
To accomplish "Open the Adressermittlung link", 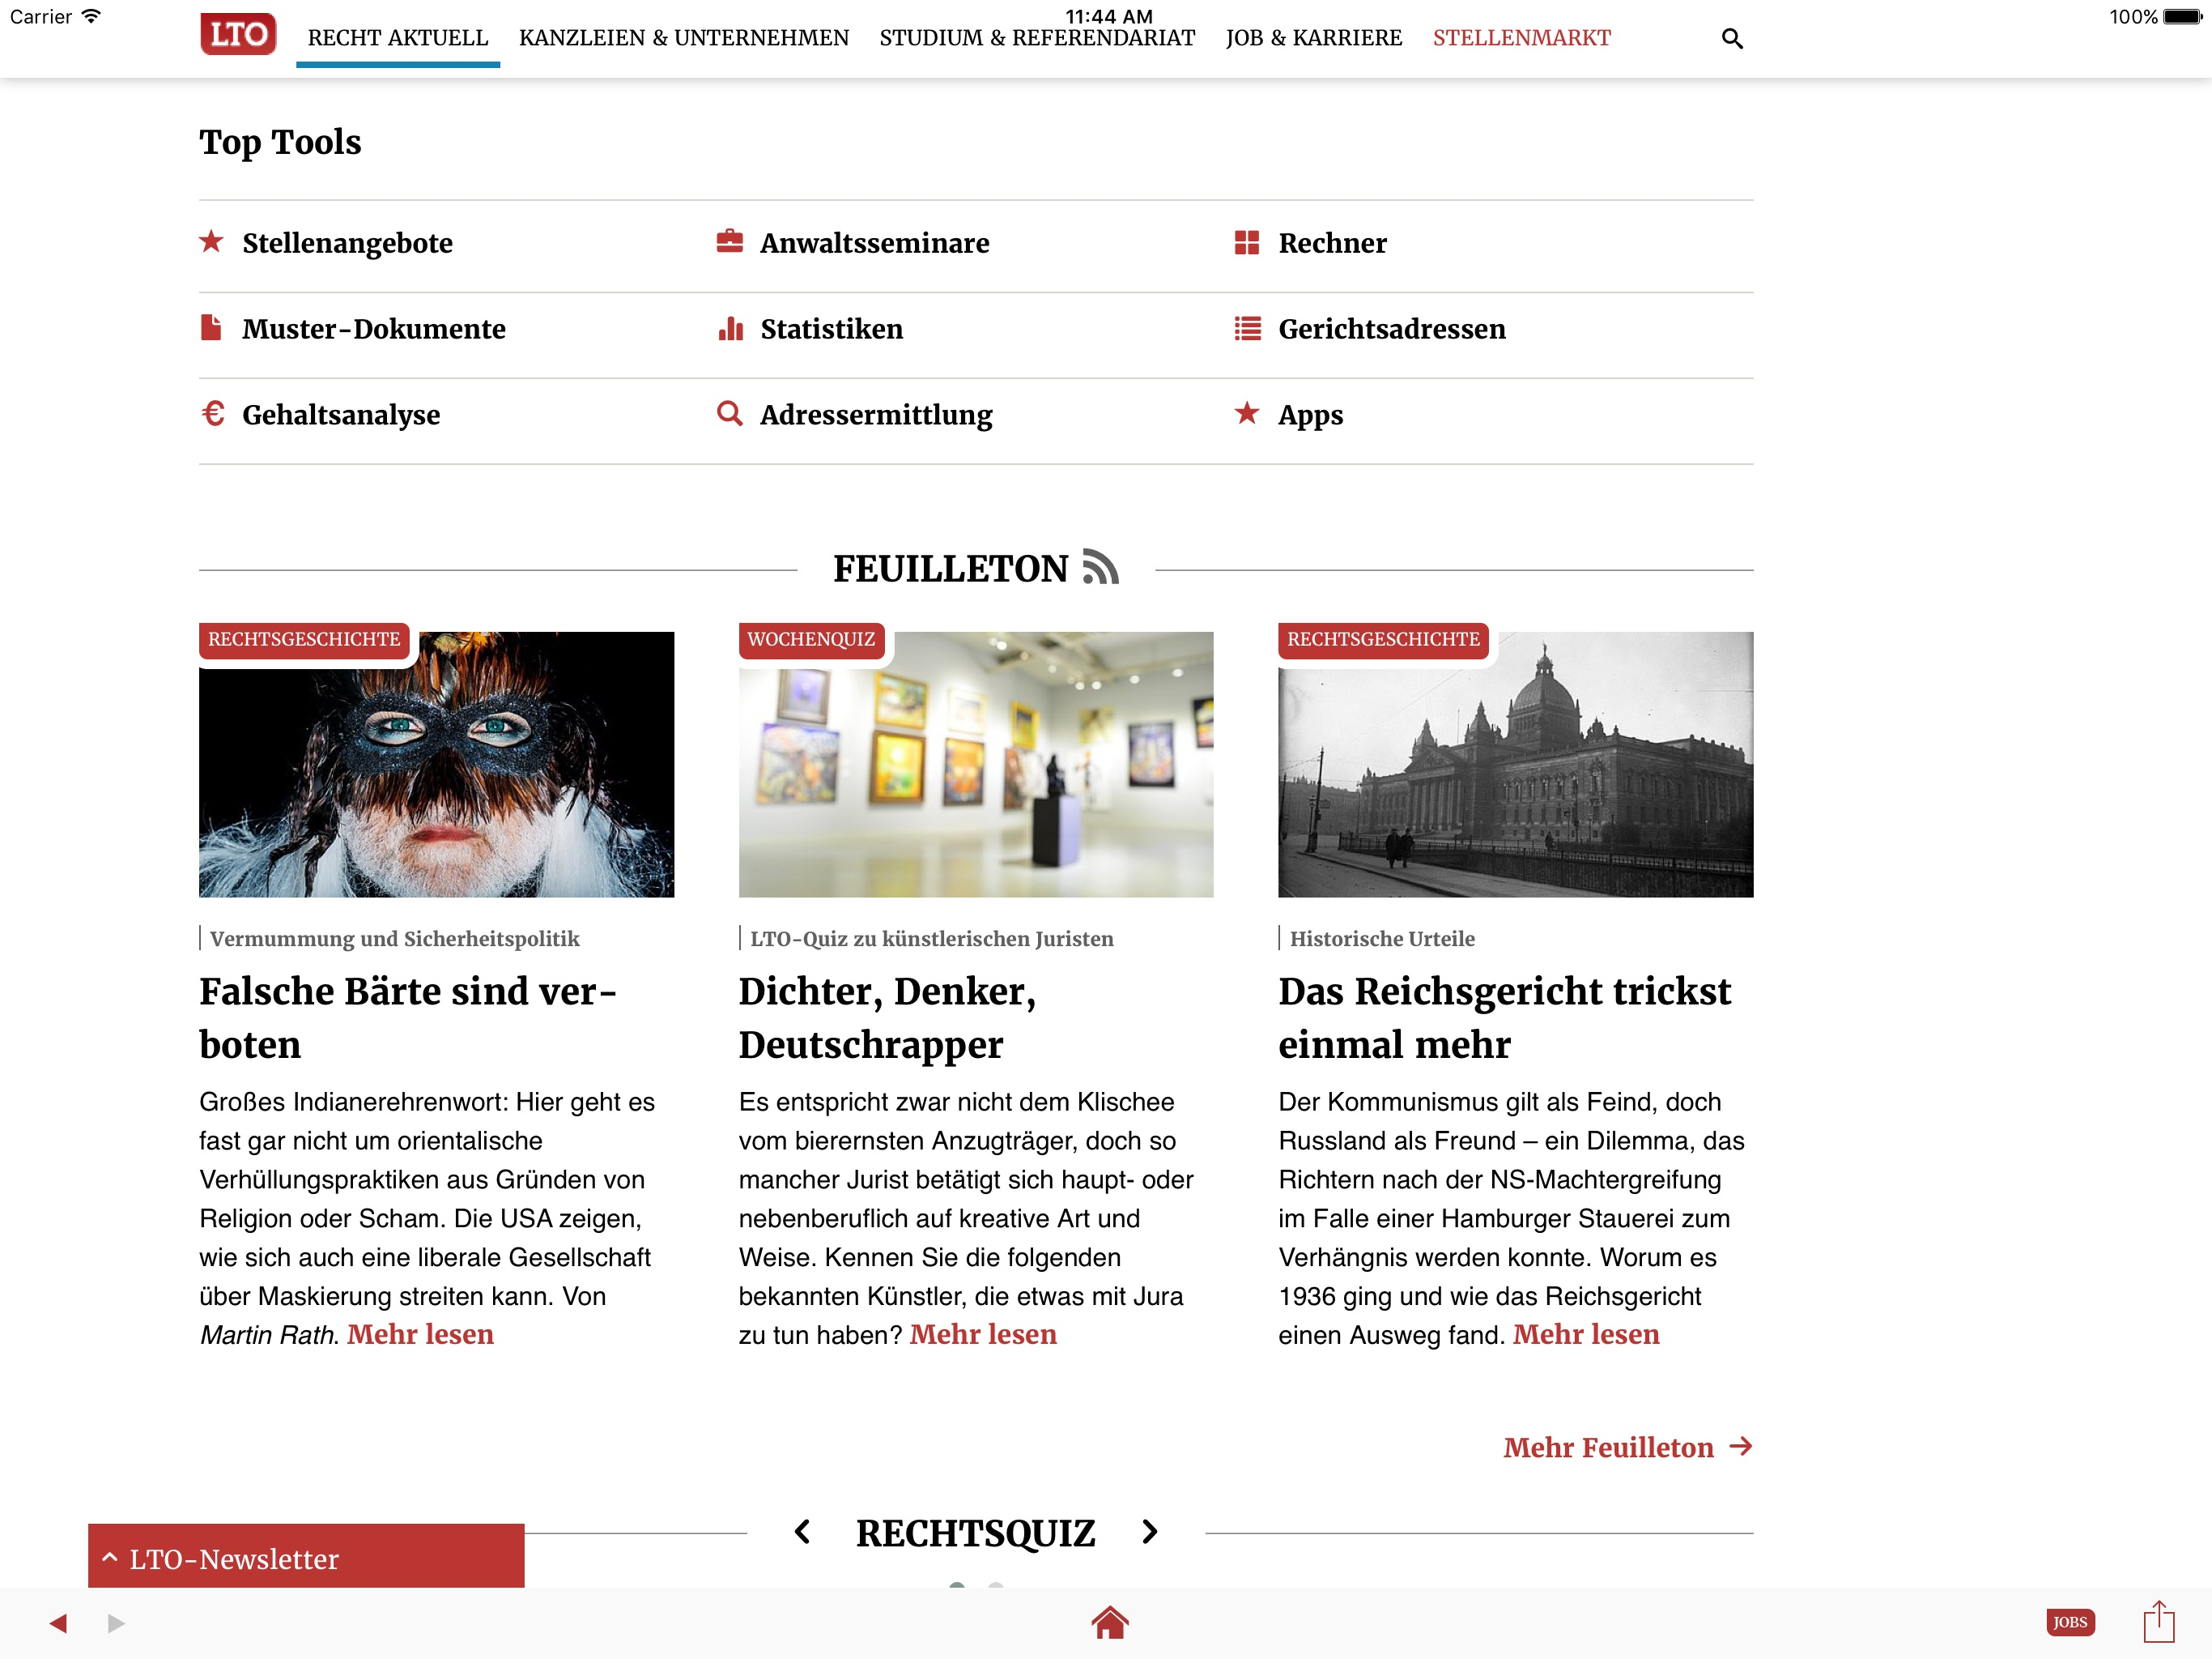I will [x=876, y=416].
